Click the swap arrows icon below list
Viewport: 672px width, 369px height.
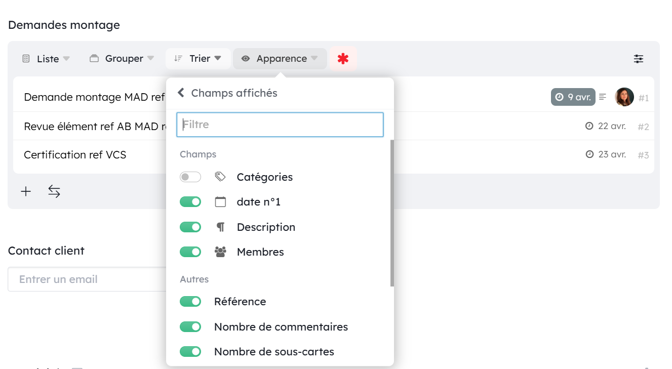point(54,191)
